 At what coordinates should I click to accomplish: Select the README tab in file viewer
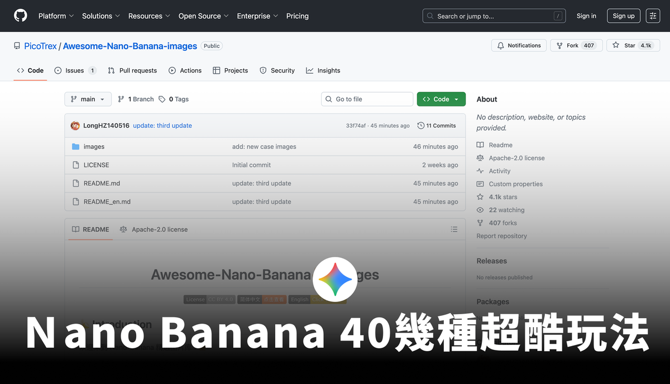90,229
